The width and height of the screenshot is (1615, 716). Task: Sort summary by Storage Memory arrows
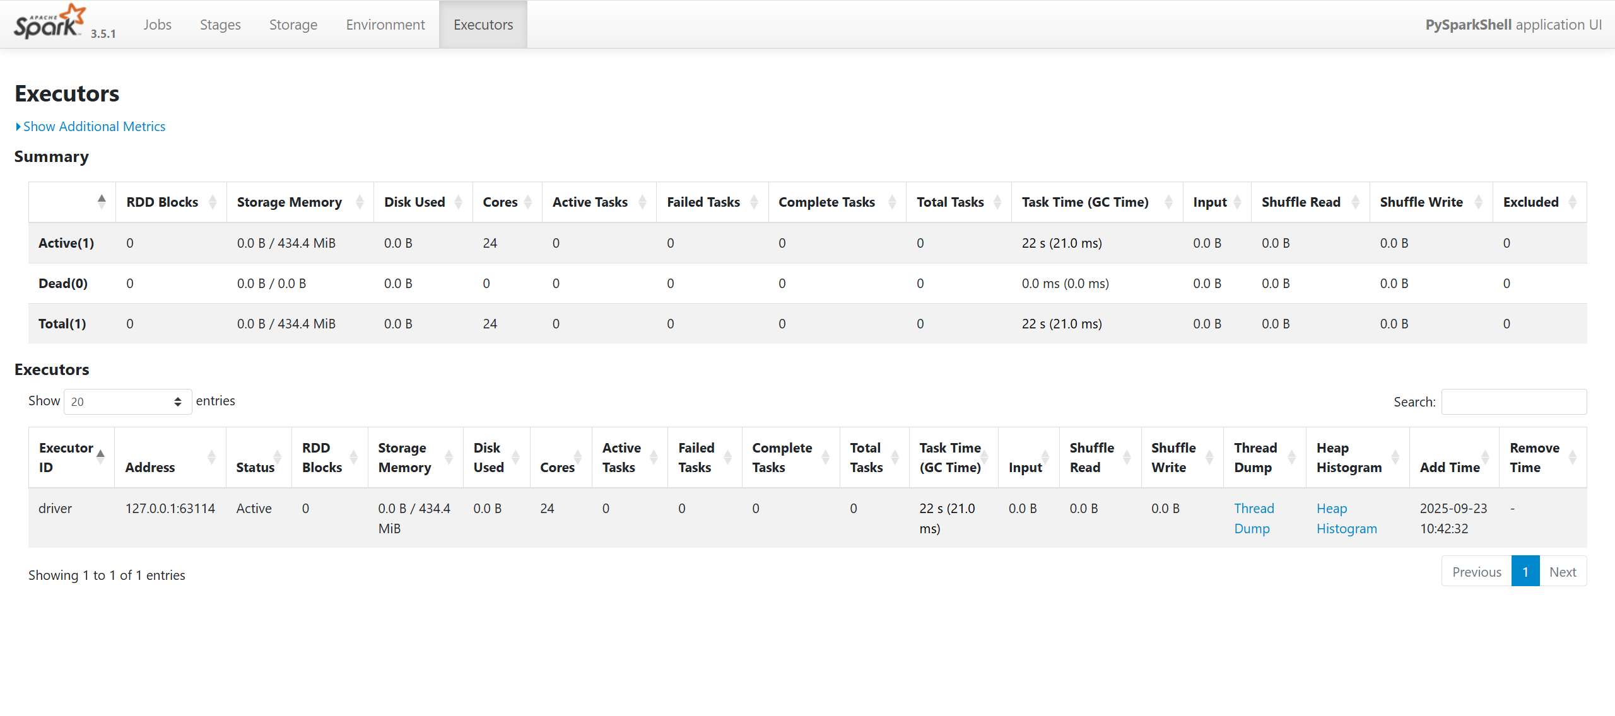360,202
